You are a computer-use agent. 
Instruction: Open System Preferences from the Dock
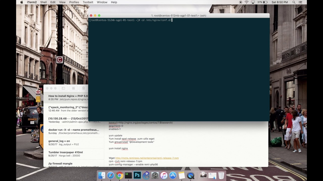(155, 175)
